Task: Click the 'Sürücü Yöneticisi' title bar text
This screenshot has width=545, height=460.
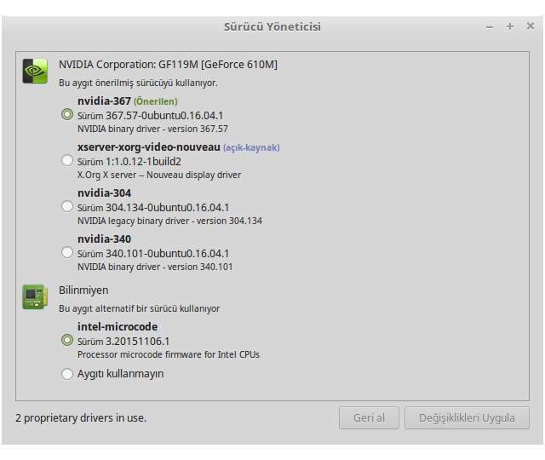Action: coord(272,26)
